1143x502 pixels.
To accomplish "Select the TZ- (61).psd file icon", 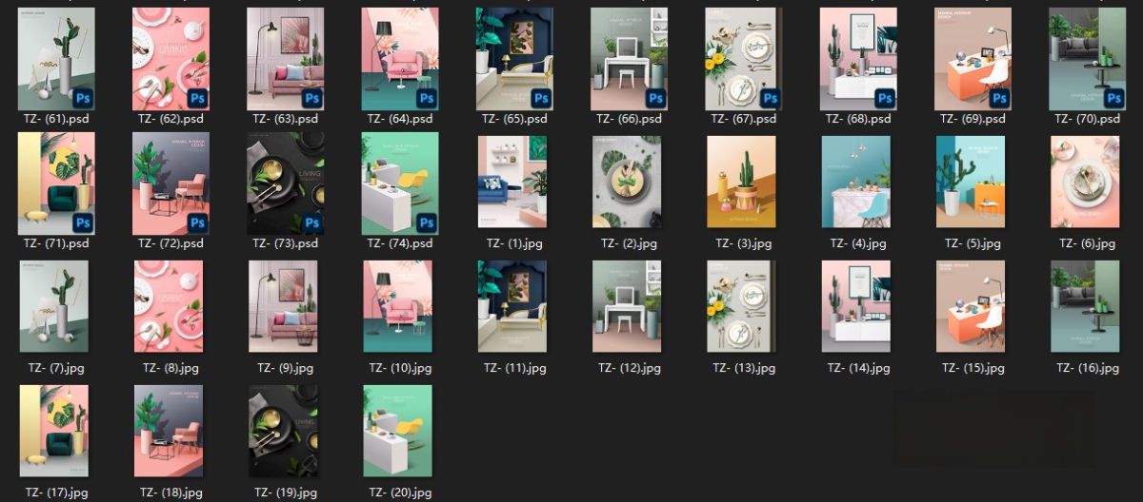I will 56,59.
